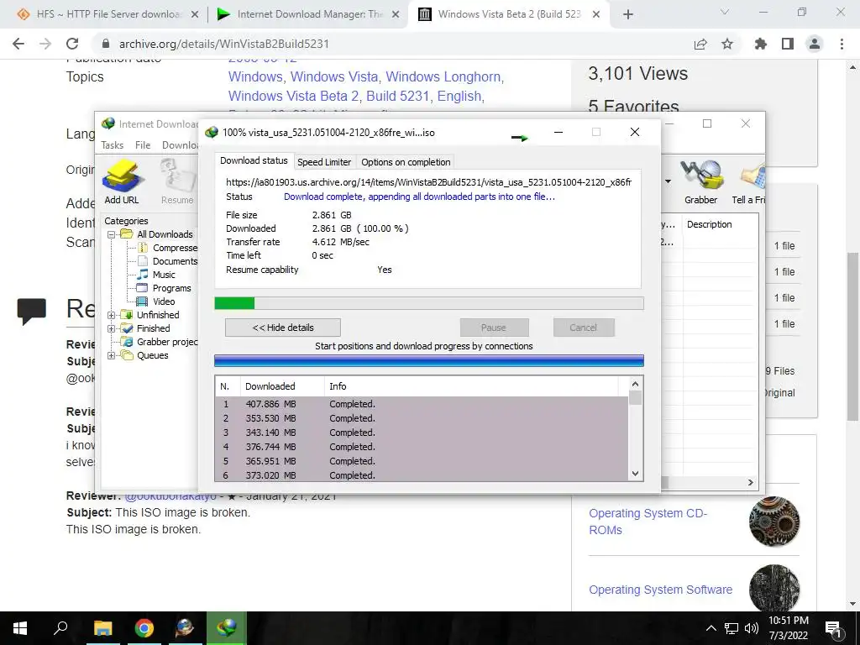Image resolution: width=860 pixels, height=645 pixels.
Task: Click the Downloaded column header
Action: tap(282, 386)
